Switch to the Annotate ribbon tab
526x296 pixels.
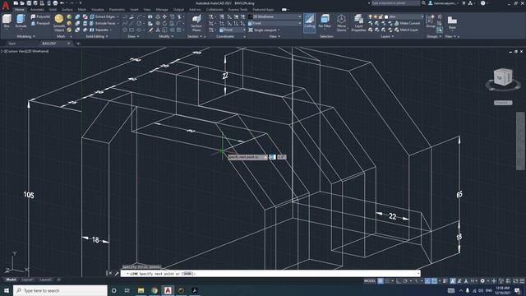pyautogui.click(x=37, y=9)
